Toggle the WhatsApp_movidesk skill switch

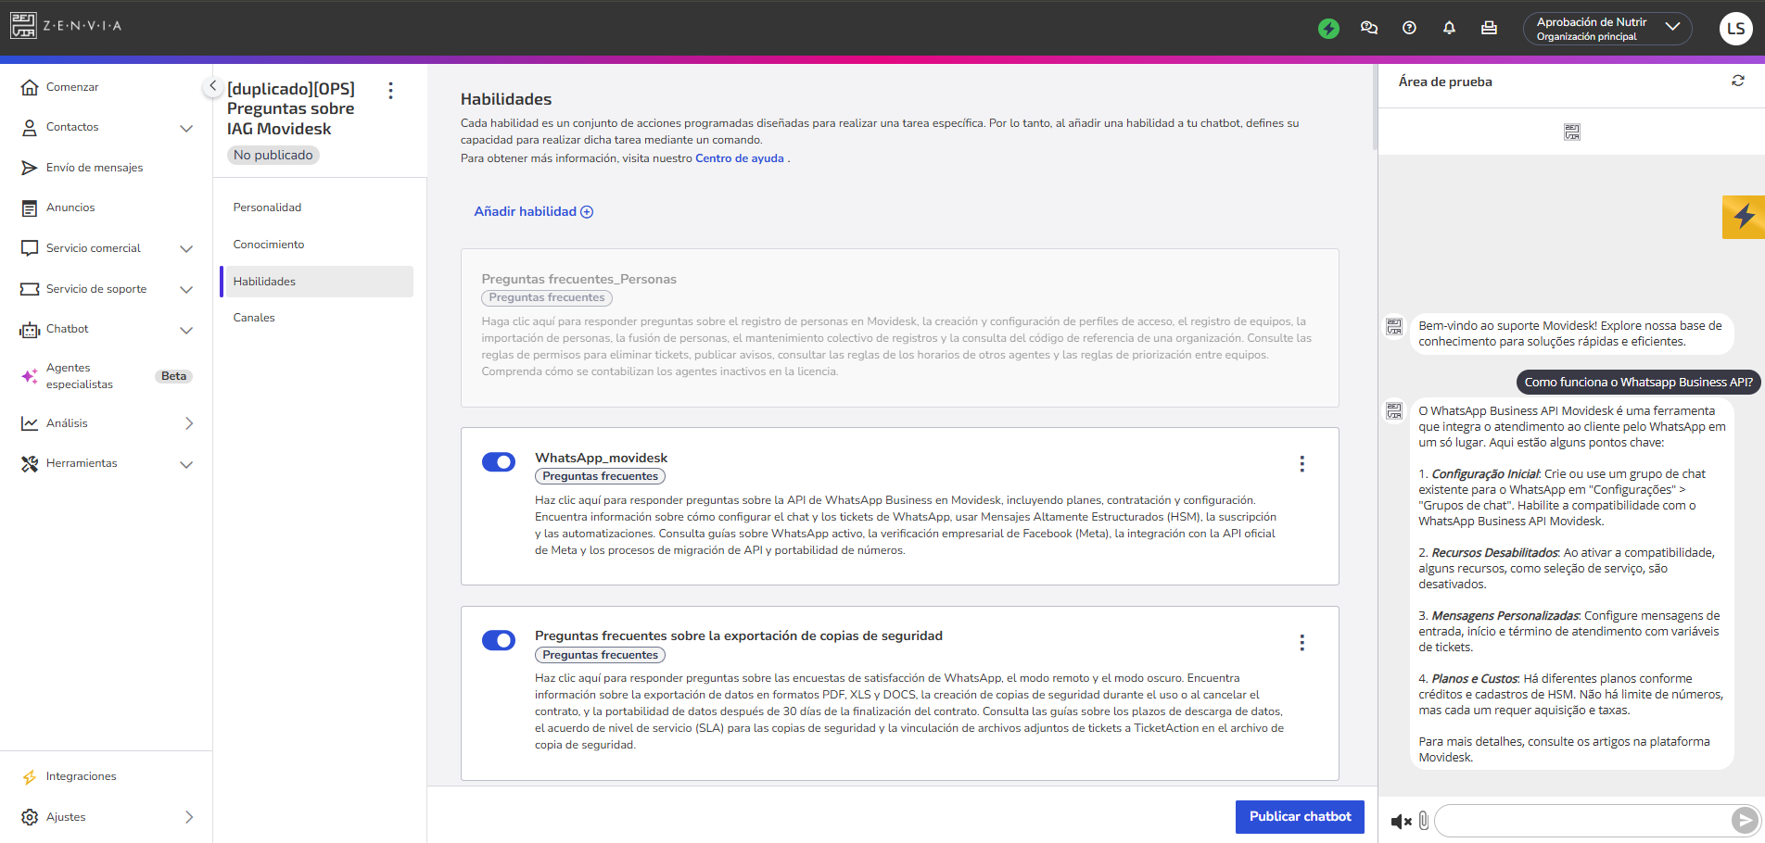tap(499, 461)
